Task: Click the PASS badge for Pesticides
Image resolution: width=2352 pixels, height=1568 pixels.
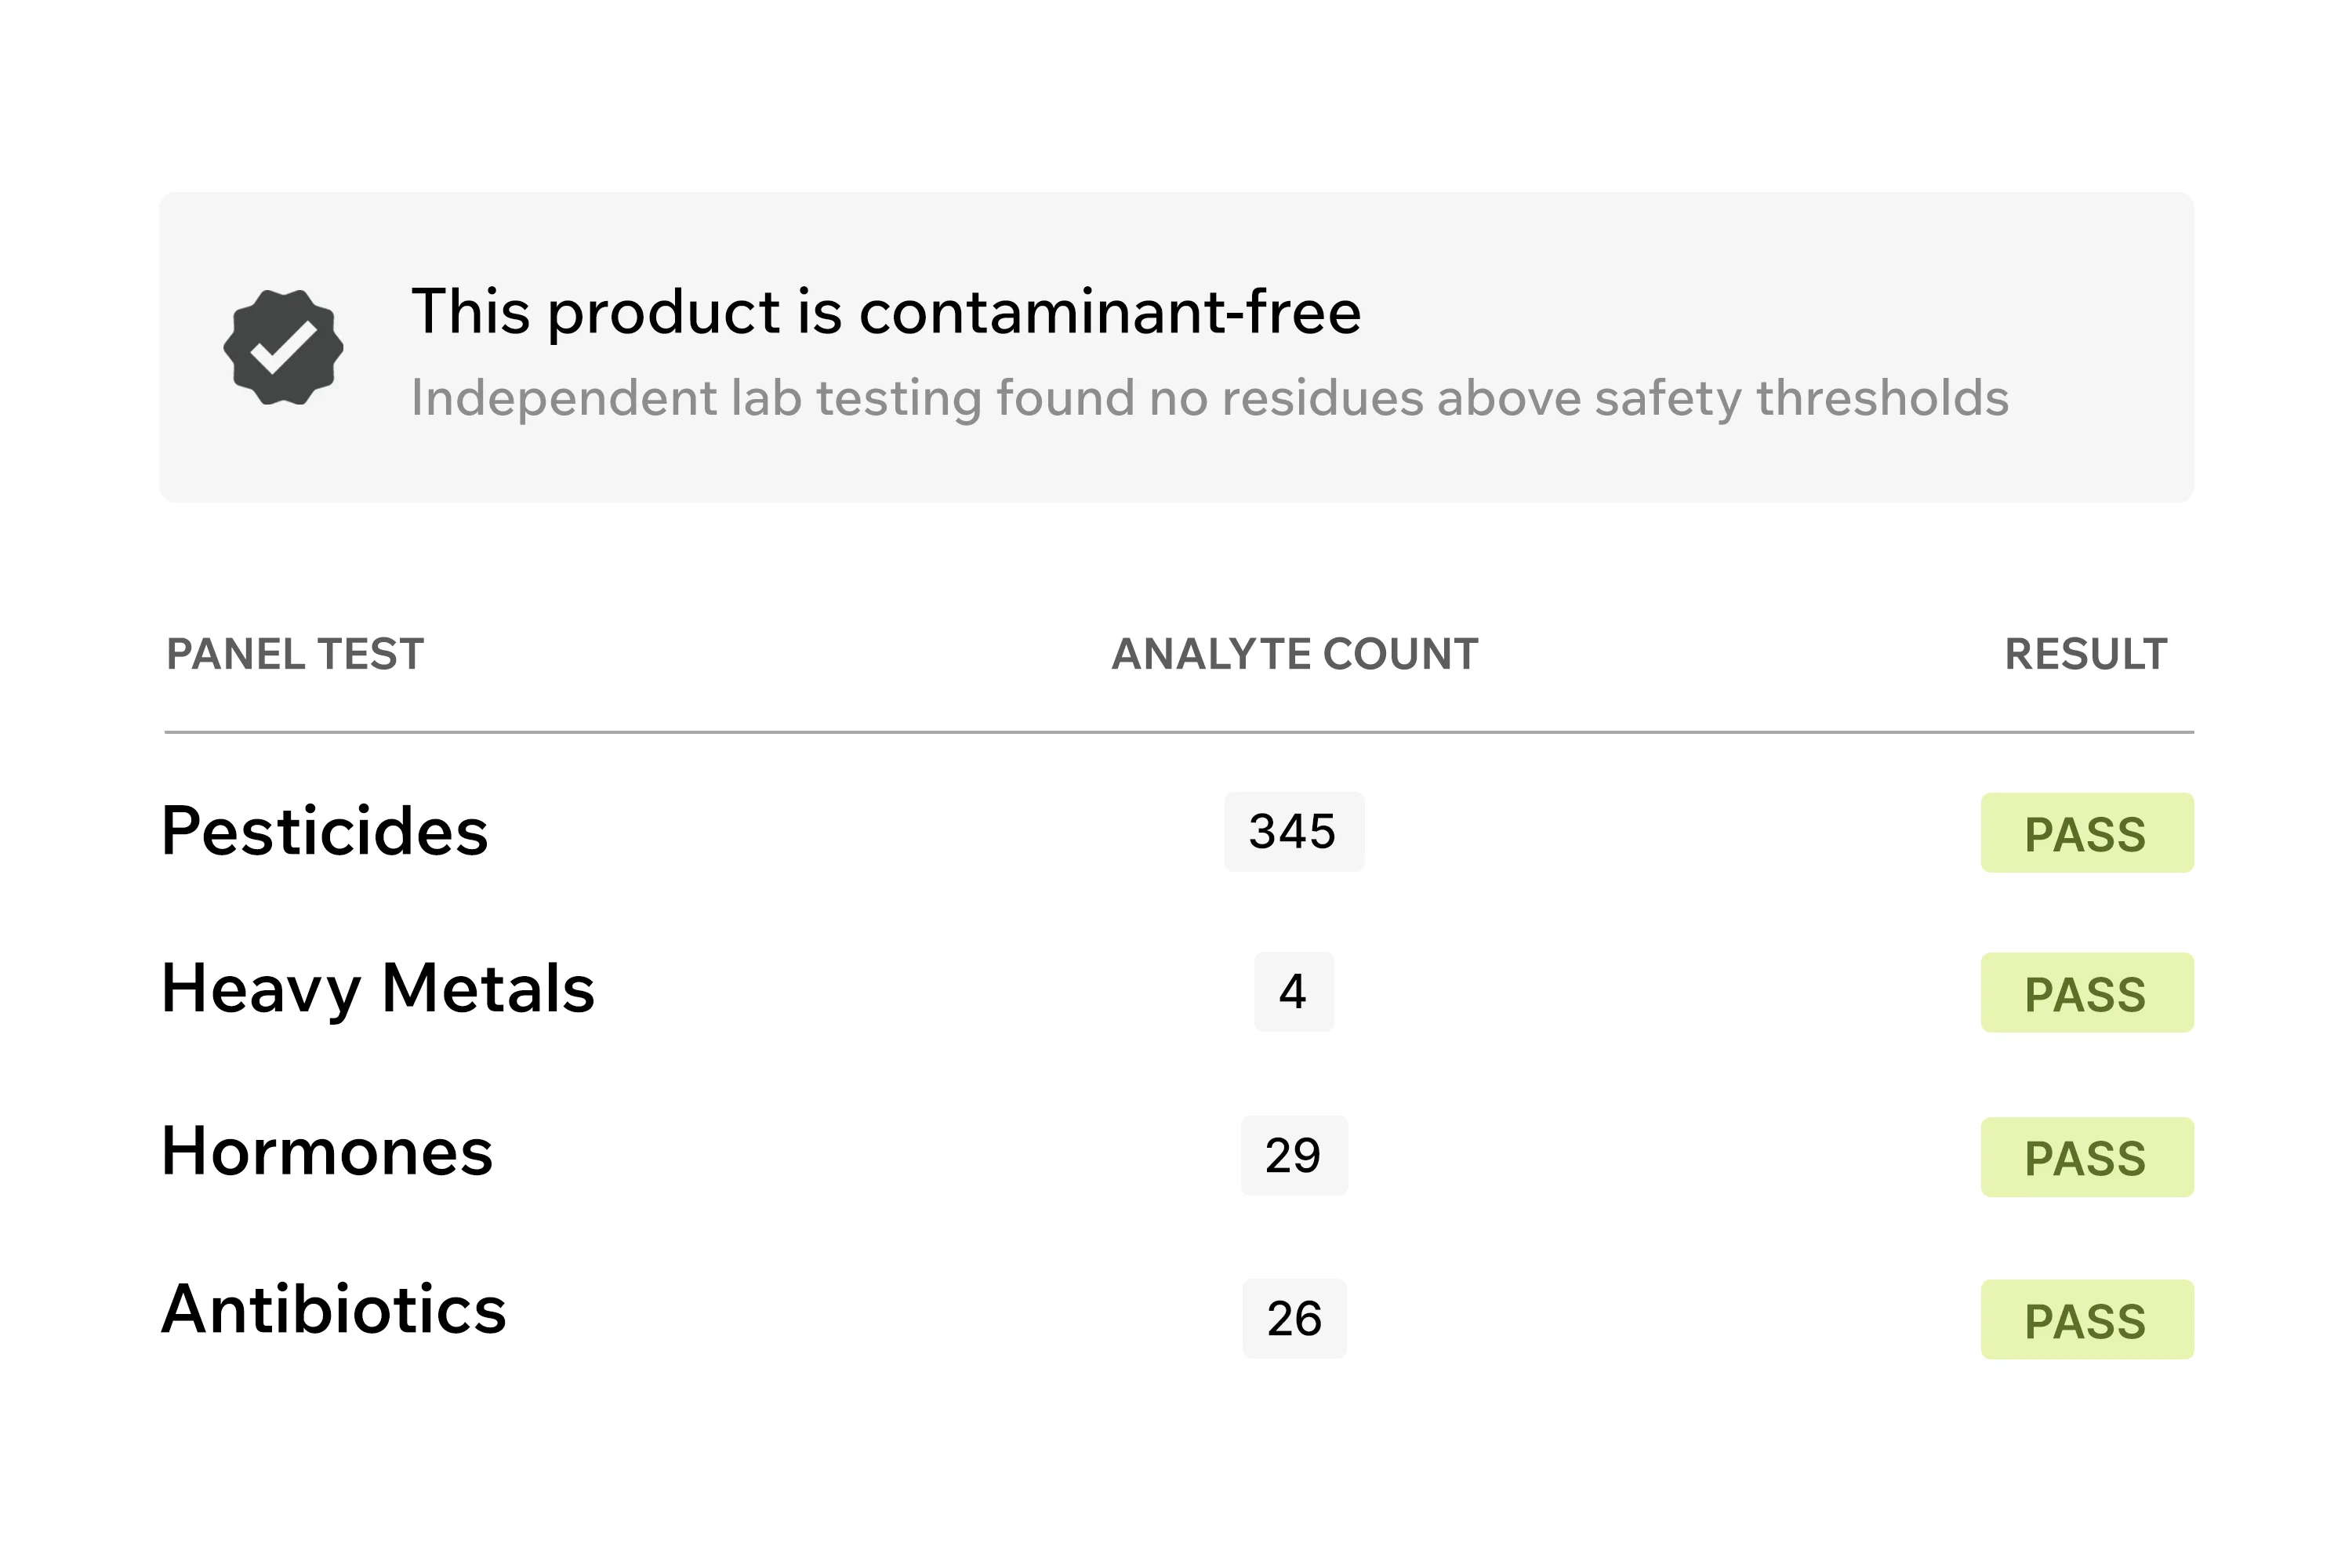Action: [x=2087, y=833]
